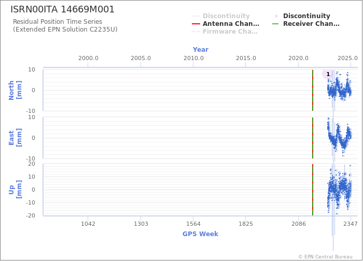Screen dimensions: 363x261
Task: Toggle the Antenna Change legend entry
Action: coord(226,24)
